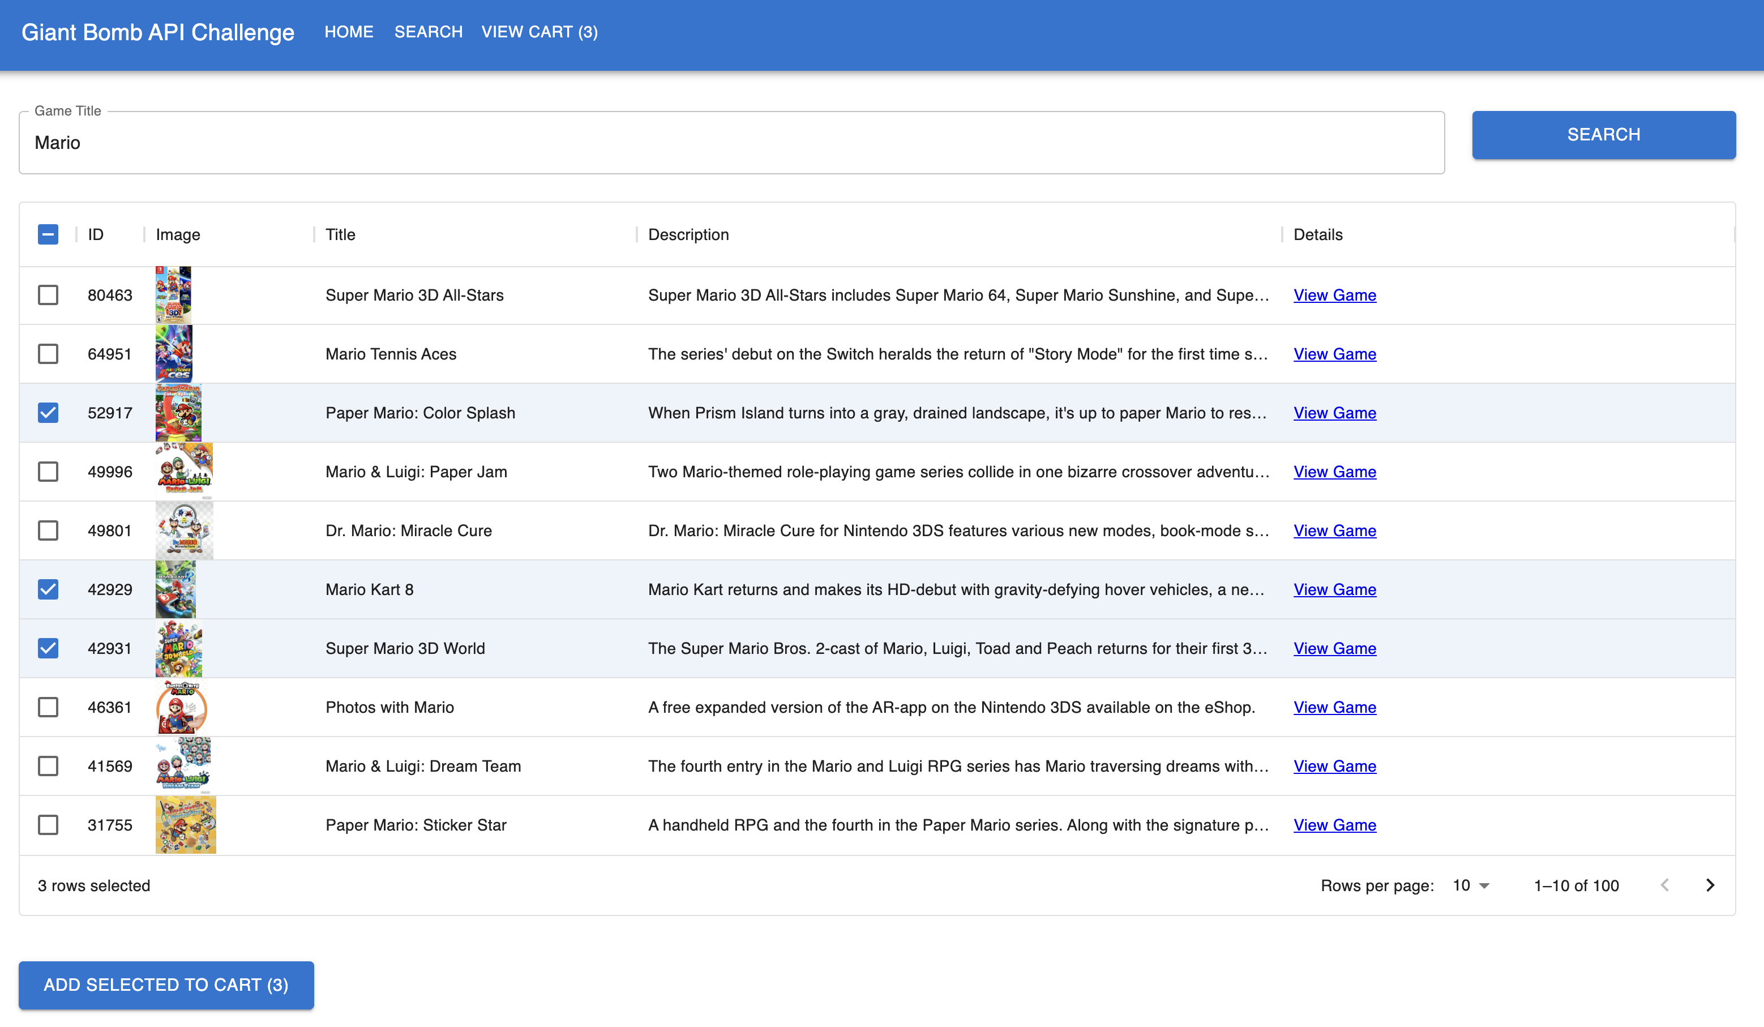Follow View Game link for Photos with Mario

pos(1334,707)
